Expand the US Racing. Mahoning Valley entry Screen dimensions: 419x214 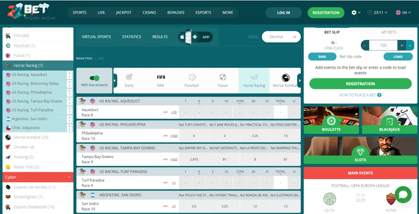click(x=69, y=84)
